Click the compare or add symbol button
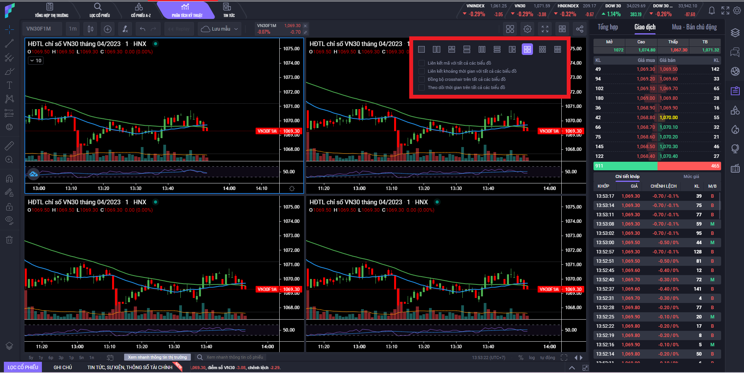This screenshot has width=744, height=373. click(x=108, y=29)
